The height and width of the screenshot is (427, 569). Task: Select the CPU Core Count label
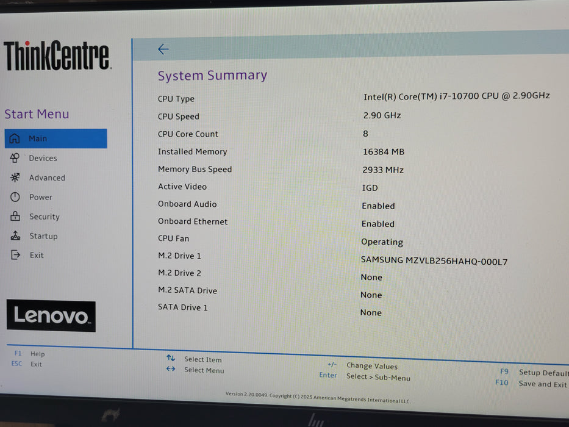188,134
